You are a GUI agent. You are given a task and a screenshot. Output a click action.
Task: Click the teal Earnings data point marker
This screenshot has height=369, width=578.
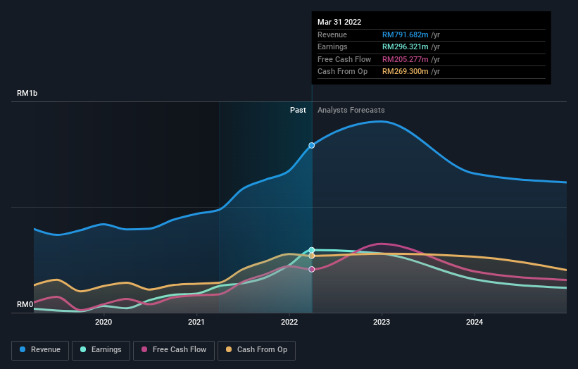tap(311, 250)
